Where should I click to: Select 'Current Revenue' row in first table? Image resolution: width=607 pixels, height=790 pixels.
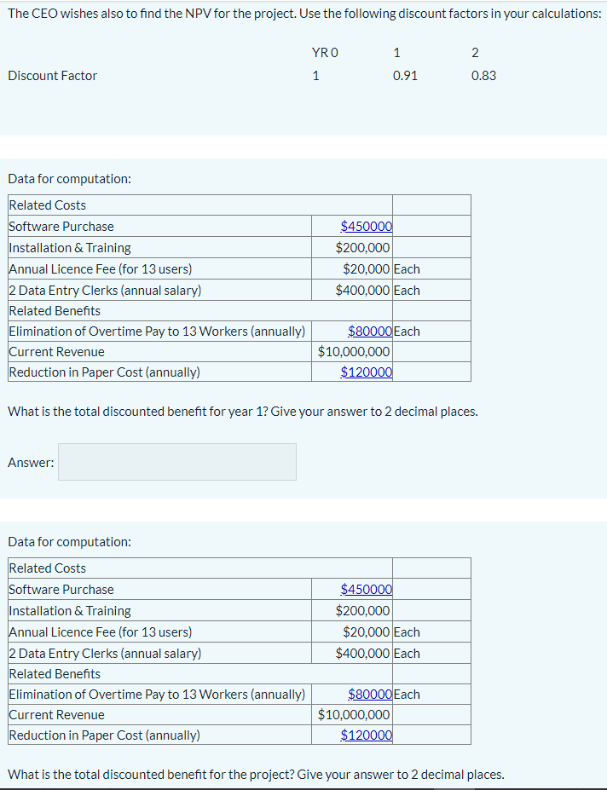coord(57,352)
